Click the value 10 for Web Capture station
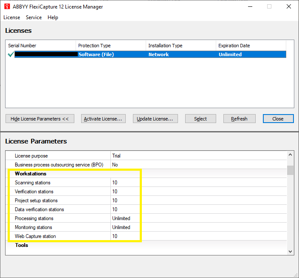 115,236
